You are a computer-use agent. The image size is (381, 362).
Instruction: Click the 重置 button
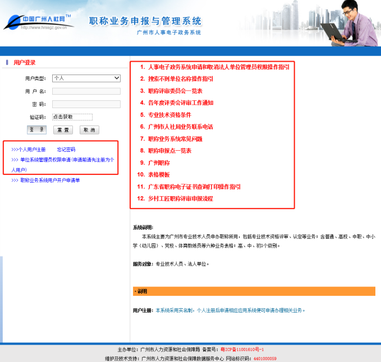tap(63, 130)
